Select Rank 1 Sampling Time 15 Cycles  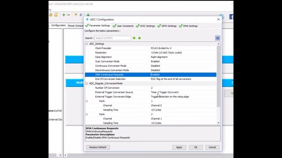[x=156, y=110]
